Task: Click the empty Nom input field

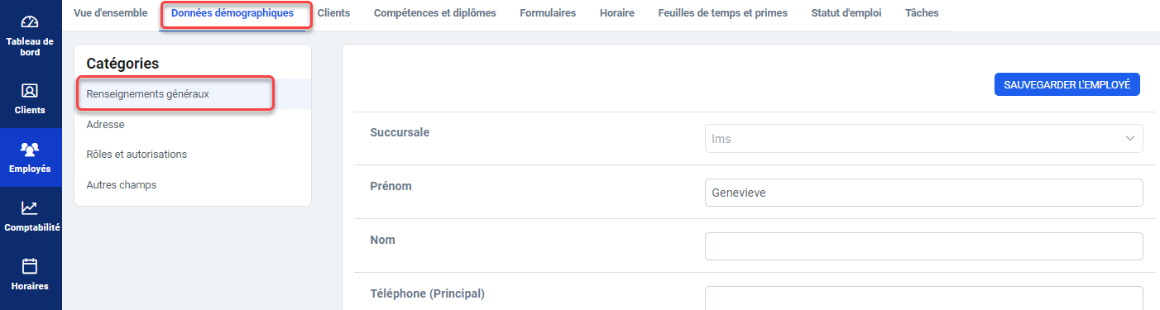Action: pyautogui.click(x=923, y=246)
